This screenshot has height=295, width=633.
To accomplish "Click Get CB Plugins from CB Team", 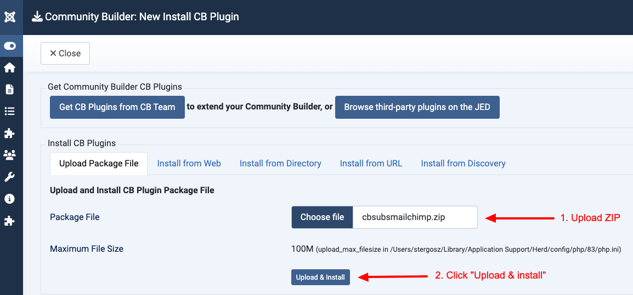I will (117, 107).
